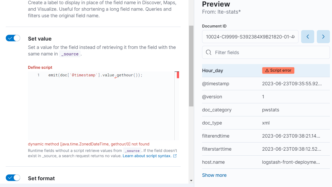The width and height of the screenshot is (332, 187).
Task: Show more preview fields
Action: pyautogui.click(x=214, y=175)
